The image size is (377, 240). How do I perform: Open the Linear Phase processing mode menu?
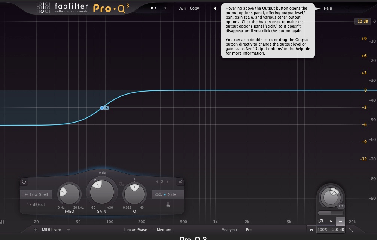(135, 230)
